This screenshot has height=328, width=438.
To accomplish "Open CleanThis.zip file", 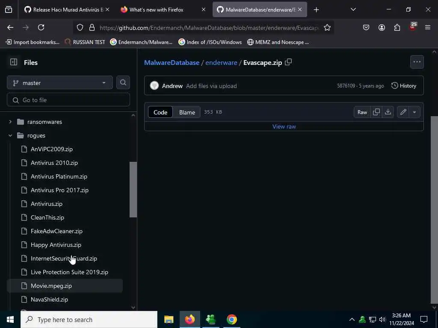I will pyautogui.click(x=47, y=217).
